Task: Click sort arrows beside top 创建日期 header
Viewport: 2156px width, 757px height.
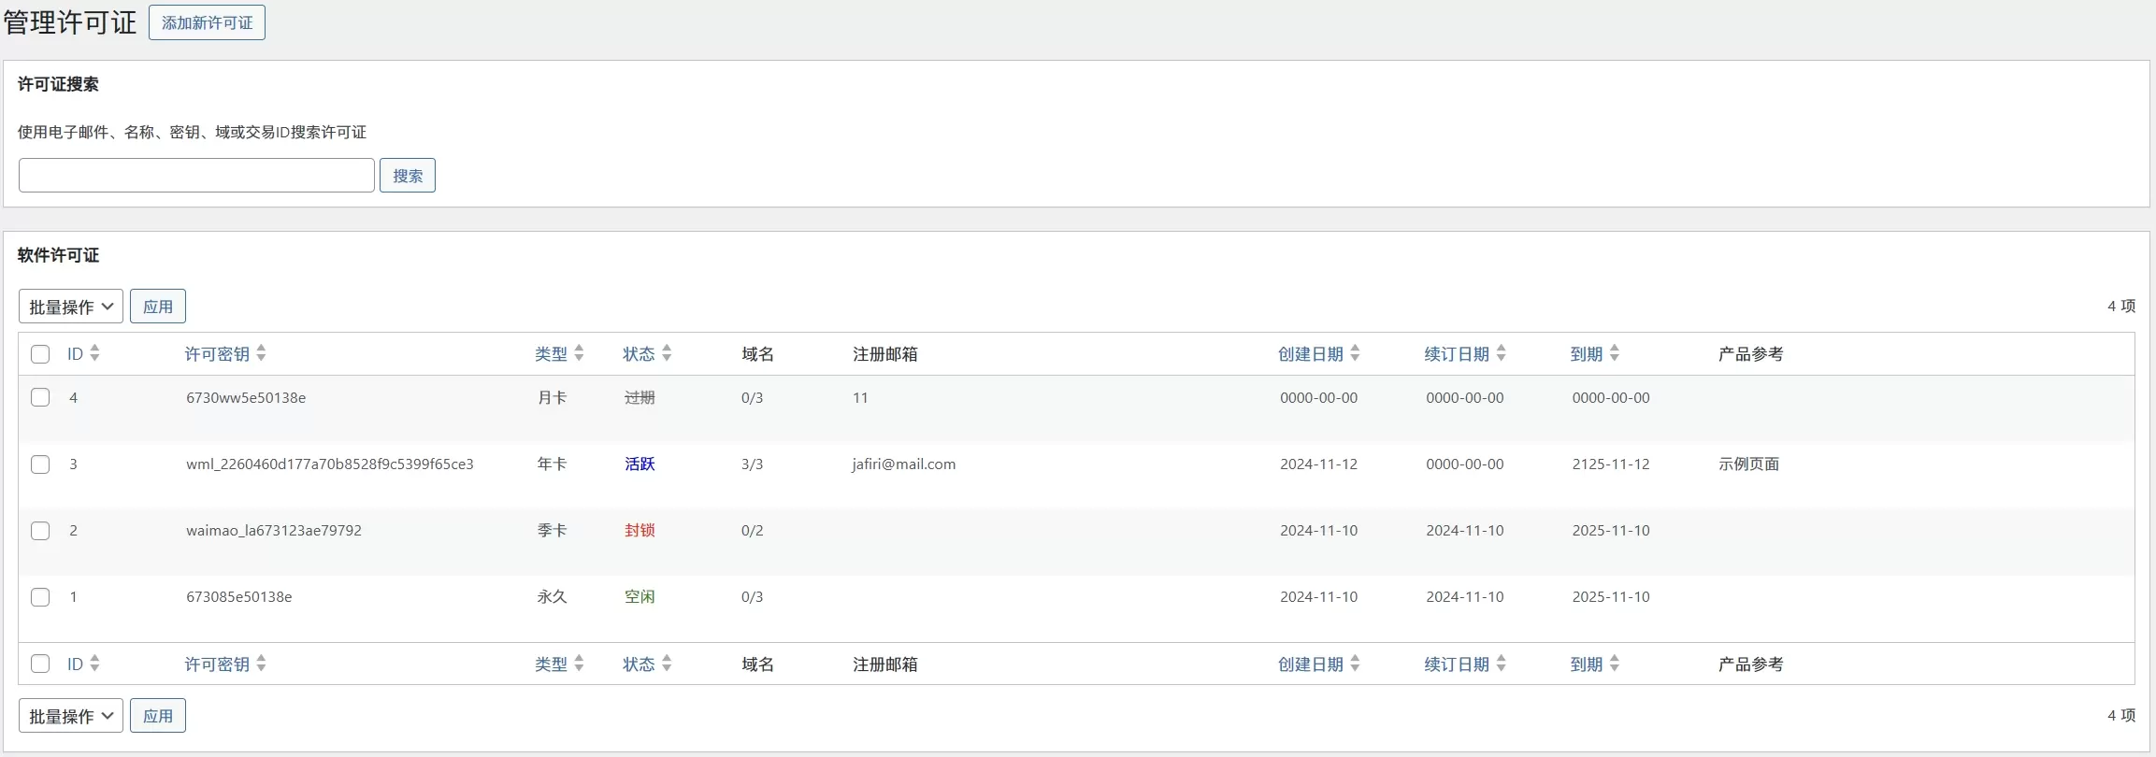Action: 1355,353
